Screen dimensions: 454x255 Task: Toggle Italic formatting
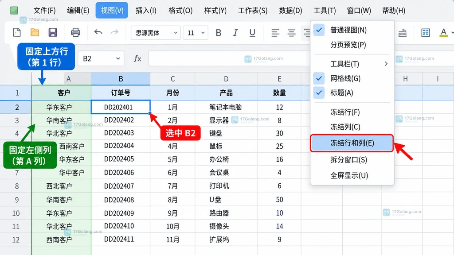pos(235,33)
